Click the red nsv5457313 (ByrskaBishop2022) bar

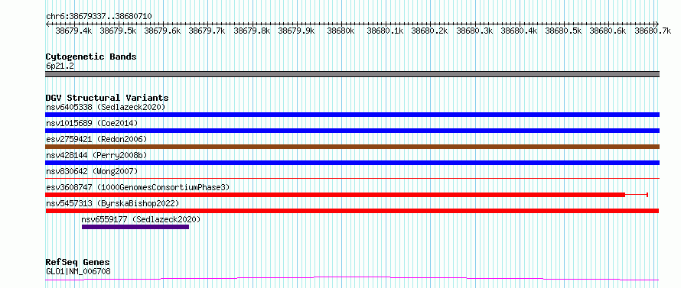tap(352, 211)
